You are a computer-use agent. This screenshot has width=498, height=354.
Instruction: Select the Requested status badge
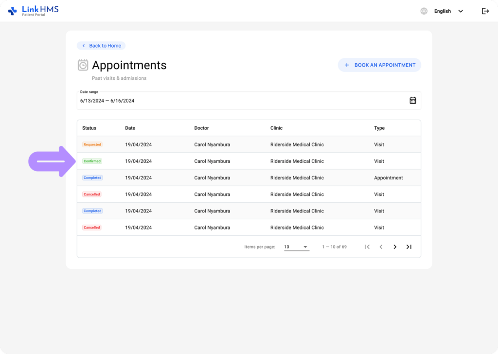(92, 144)
